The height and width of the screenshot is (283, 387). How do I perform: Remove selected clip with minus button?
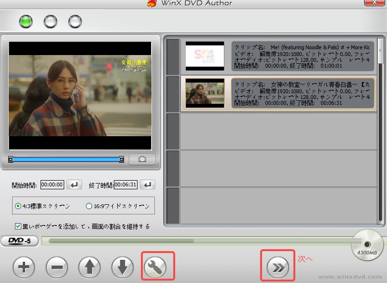57,267
